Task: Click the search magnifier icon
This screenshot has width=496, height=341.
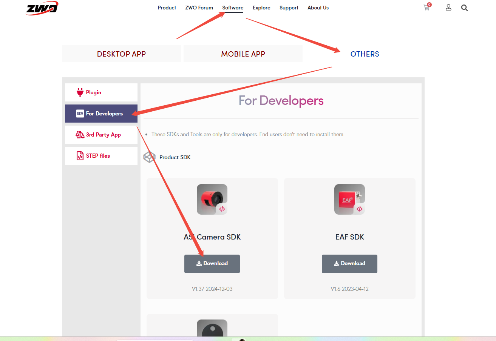Action: point(465,8)
